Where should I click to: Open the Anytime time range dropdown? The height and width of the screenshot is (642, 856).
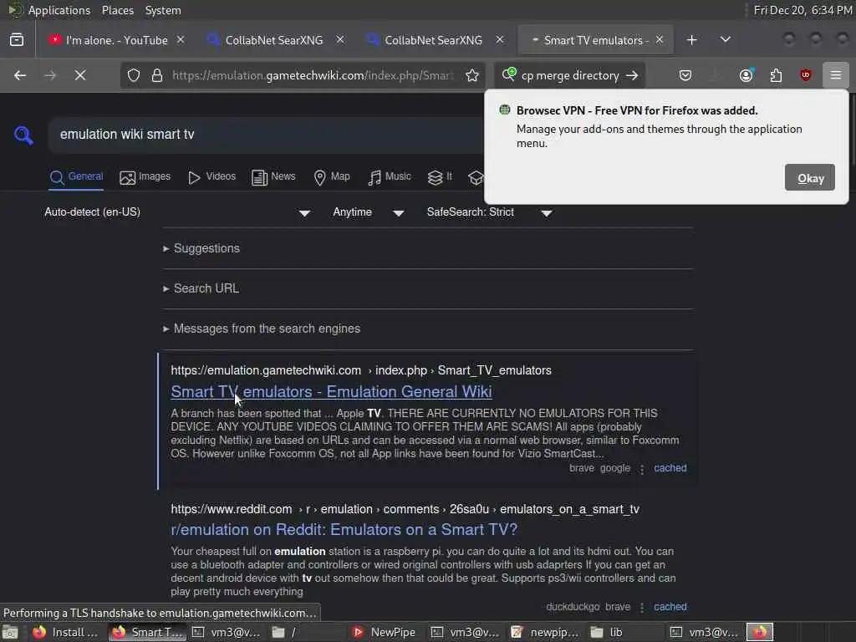tap(369, 212)
